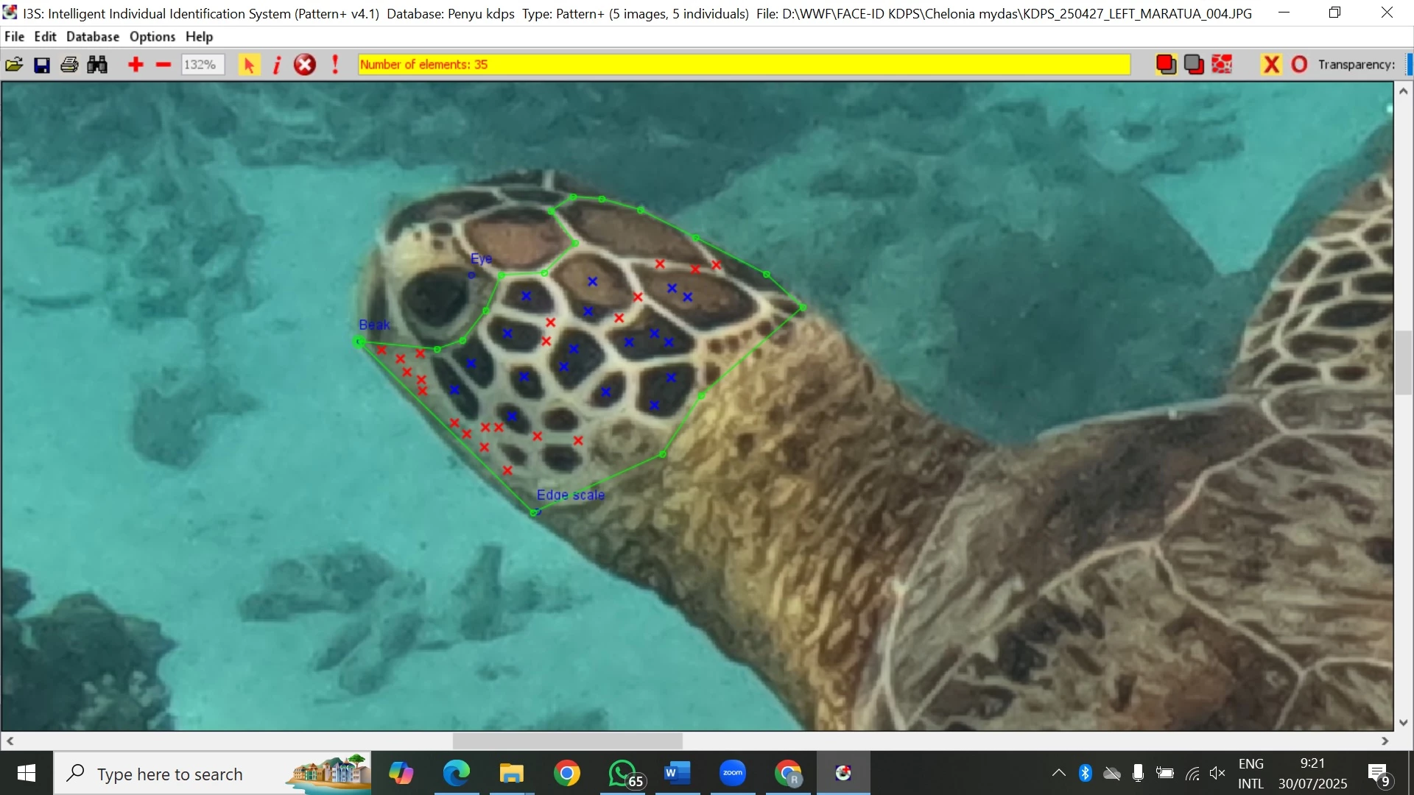
Task: Adjust the Transparency slider
Action: tap(1409, 64)
